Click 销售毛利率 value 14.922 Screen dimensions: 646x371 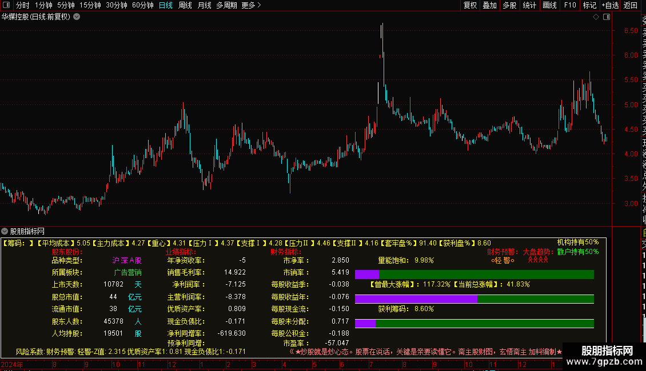click(235, 272)
